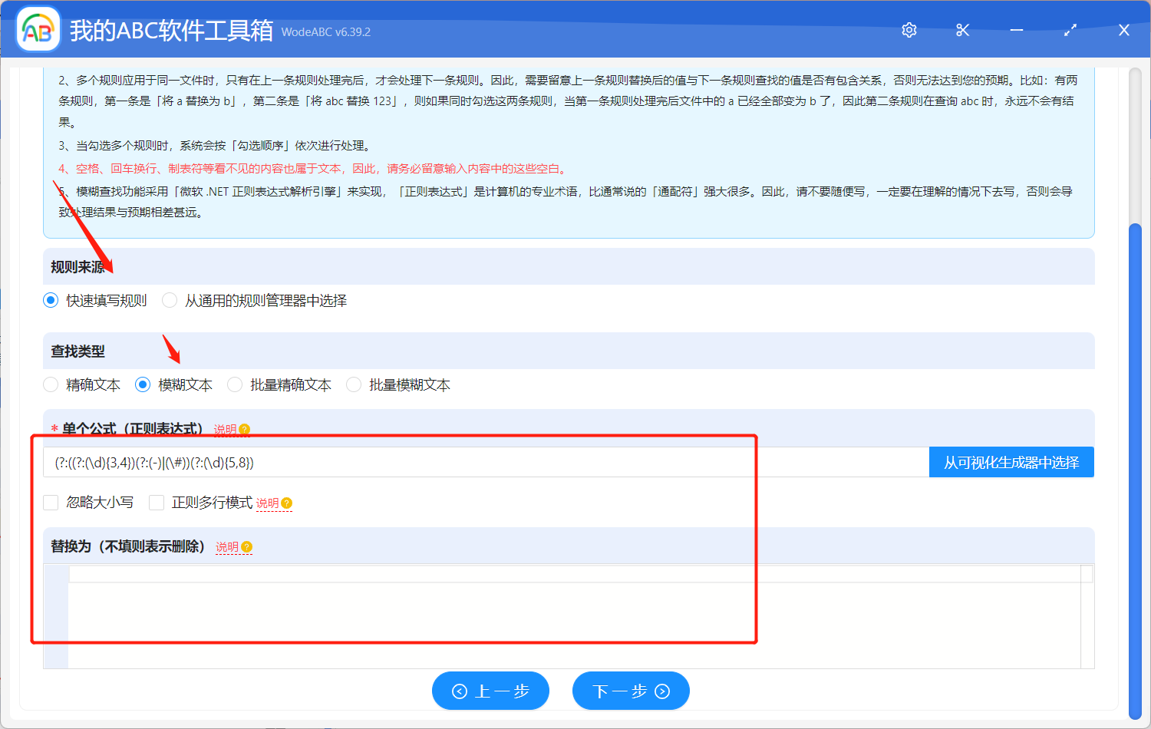Viewport: 1151px width, 729px height.
Task: Click the scissors icon in the title bar
Action: tap(962, 29)
